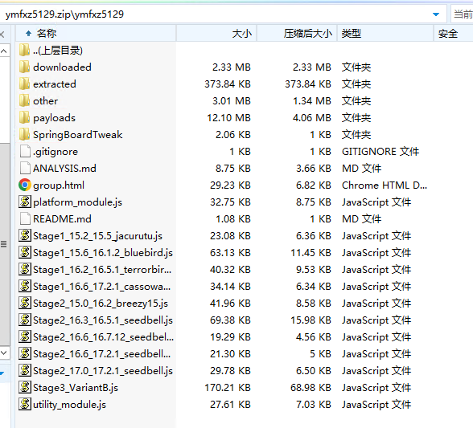This screenshot has width=473, height=428.
Task: Toggle sort order via the 名称 column arrow
Action: (x=28, y=34)
